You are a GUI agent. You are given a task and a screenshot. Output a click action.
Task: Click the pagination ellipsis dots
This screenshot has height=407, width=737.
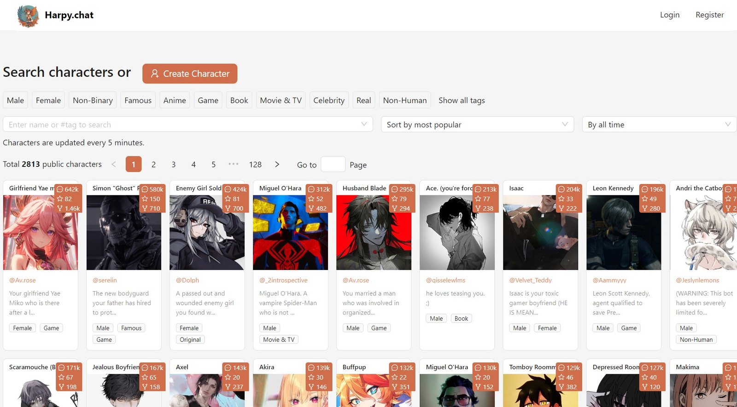tap(234, 164)
